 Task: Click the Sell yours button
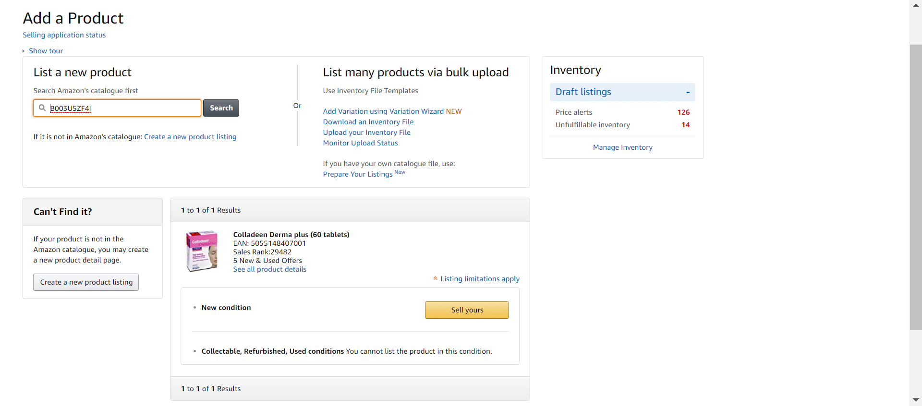pos(467,310)
